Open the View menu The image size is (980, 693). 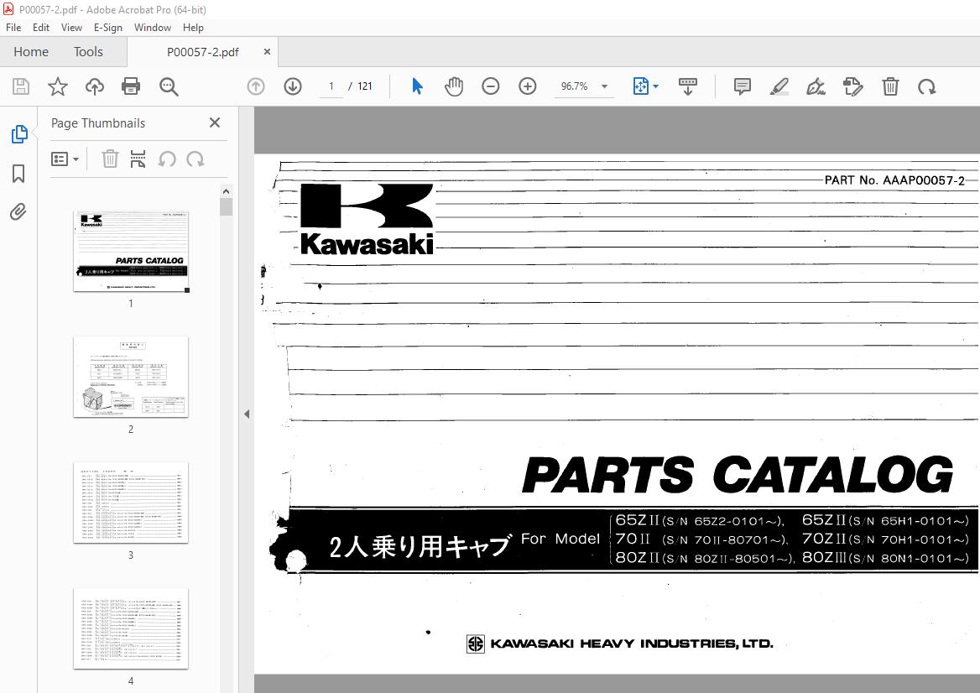tap(71, 28)
